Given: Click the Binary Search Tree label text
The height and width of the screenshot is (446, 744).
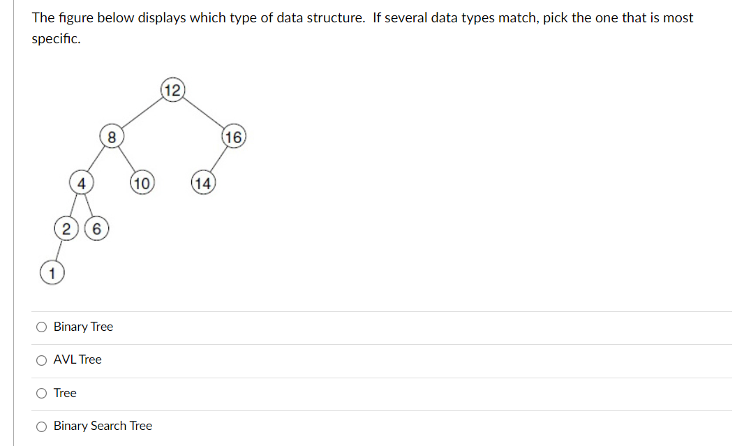Looking at the screenshot, I should click(102, 425).
